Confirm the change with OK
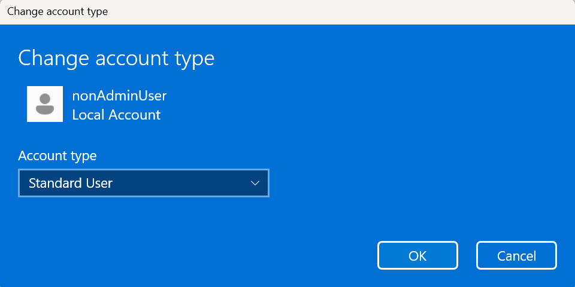The height and width of the screenshot is (287, 575). [x=417, y=256]
